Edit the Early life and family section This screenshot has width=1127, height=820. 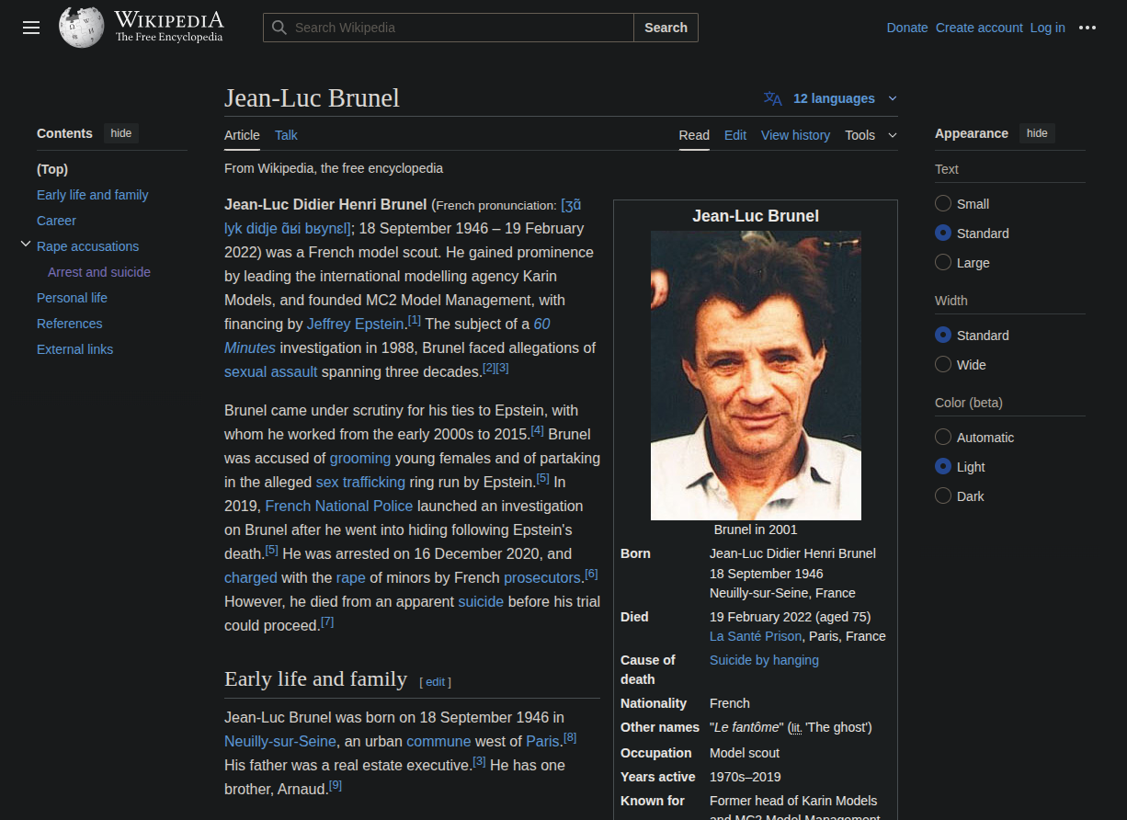coord(435,682)
